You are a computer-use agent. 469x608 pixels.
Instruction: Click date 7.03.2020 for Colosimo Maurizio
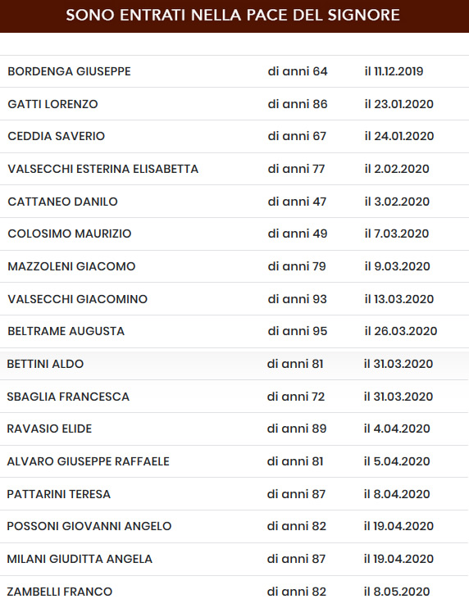tap(397, 234)
